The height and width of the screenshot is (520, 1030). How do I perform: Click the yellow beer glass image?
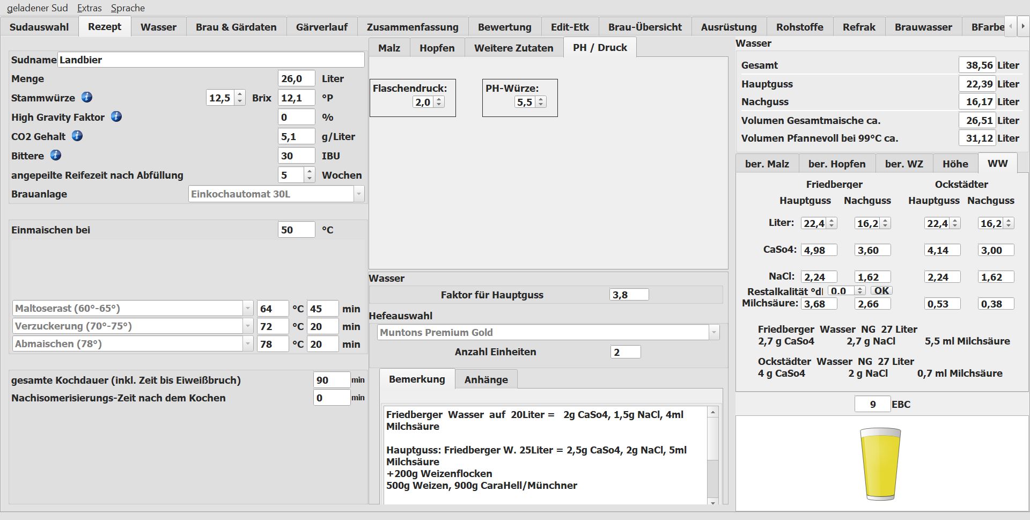[880, 464]
